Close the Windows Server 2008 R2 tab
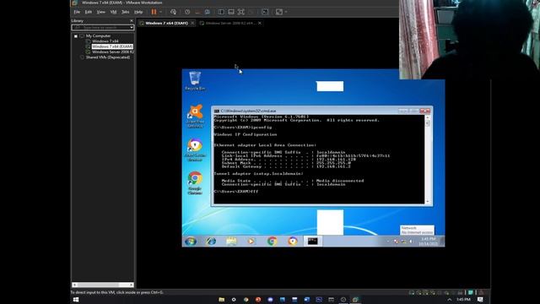 click(x=260, y=23)
